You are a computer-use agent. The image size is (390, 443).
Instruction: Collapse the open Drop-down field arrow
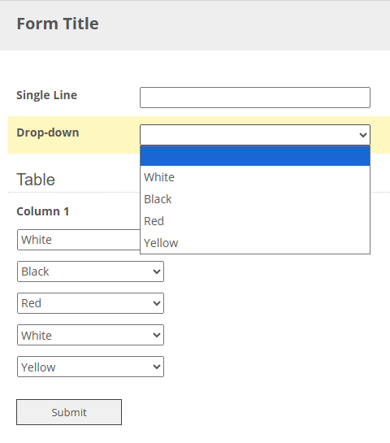363,135
